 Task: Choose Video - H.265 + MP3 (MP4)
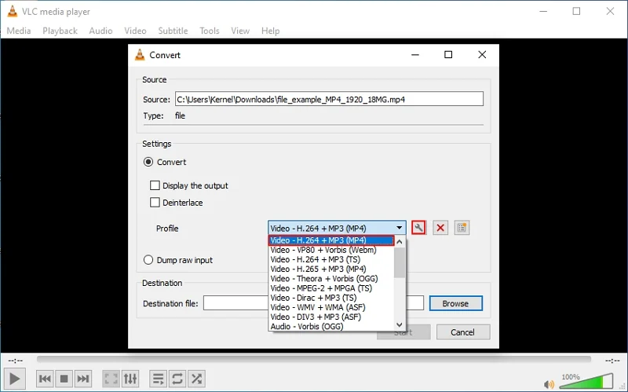pos(331,269)
